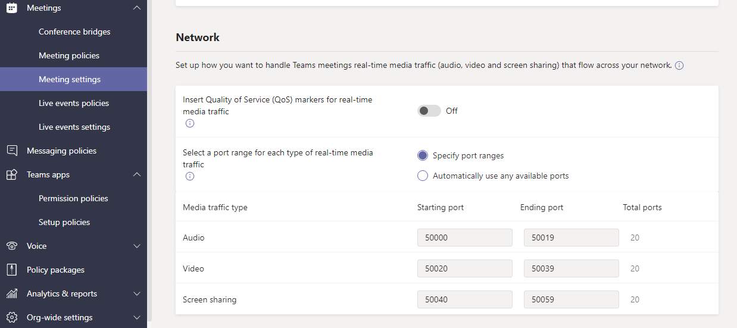Screen dimensions: 737x328
Task: Click info icon beside Network description
Action: point(679,65)
